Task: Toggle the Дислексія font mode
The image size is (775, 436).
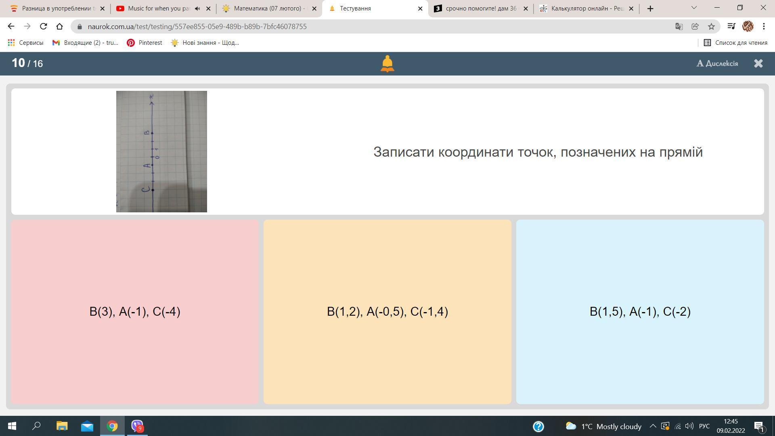Action: [717, 63]
